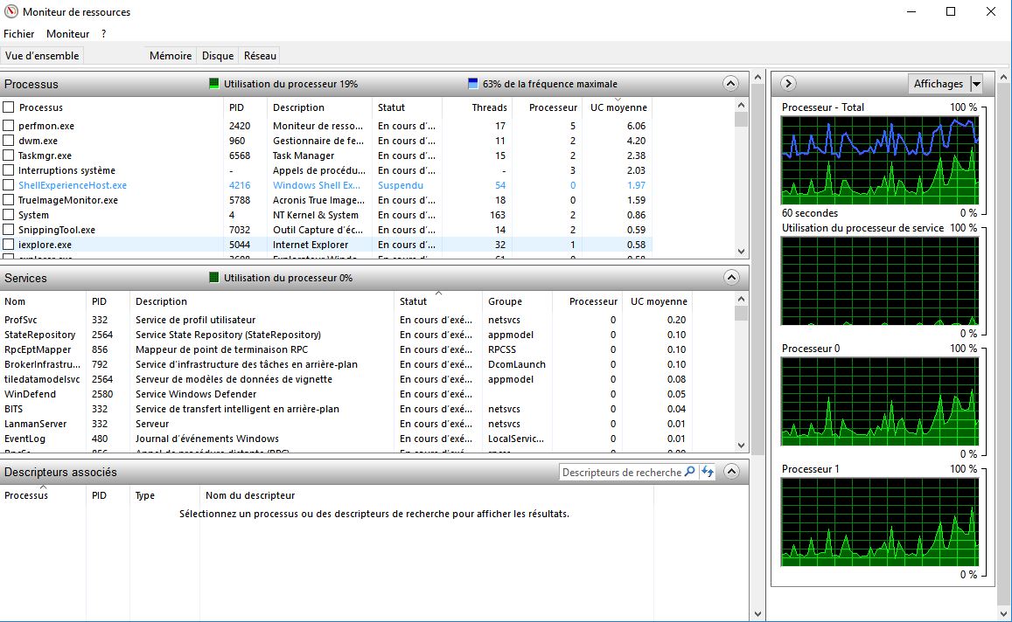
Task: Select the System process checkbox
Action: click(9, 214)
